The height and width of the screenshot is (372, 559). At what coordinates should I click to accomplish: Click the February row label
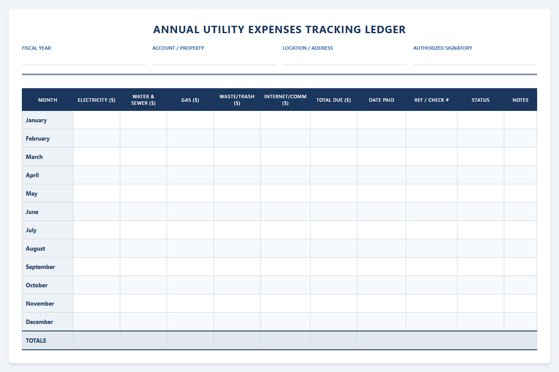tap(48, 138)
